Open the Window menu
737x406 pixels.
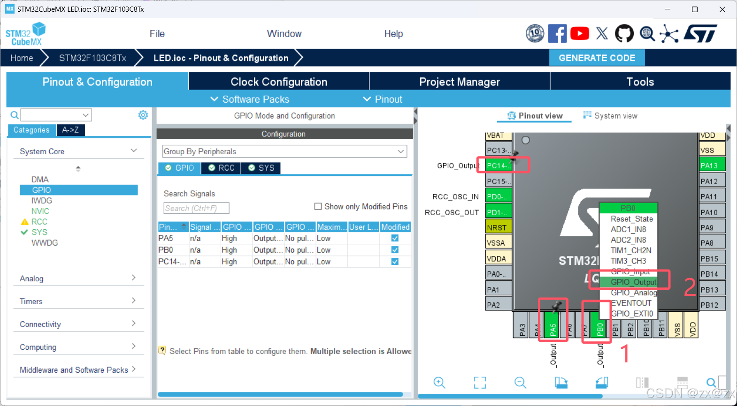(284, 34)
